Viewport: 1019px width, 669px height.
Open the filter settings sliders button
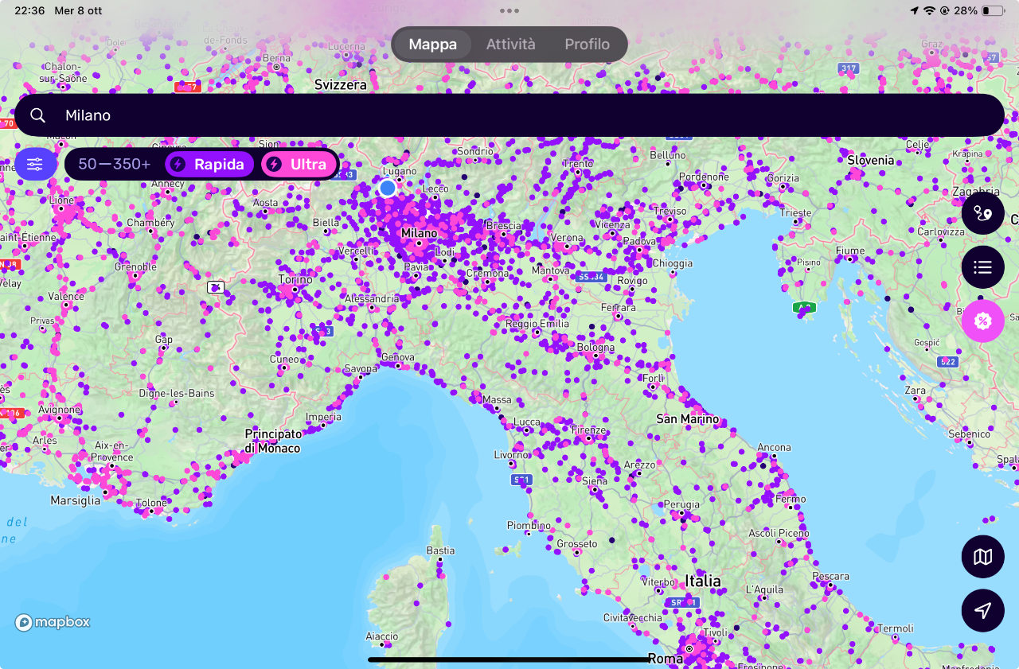tap(35, 165)
